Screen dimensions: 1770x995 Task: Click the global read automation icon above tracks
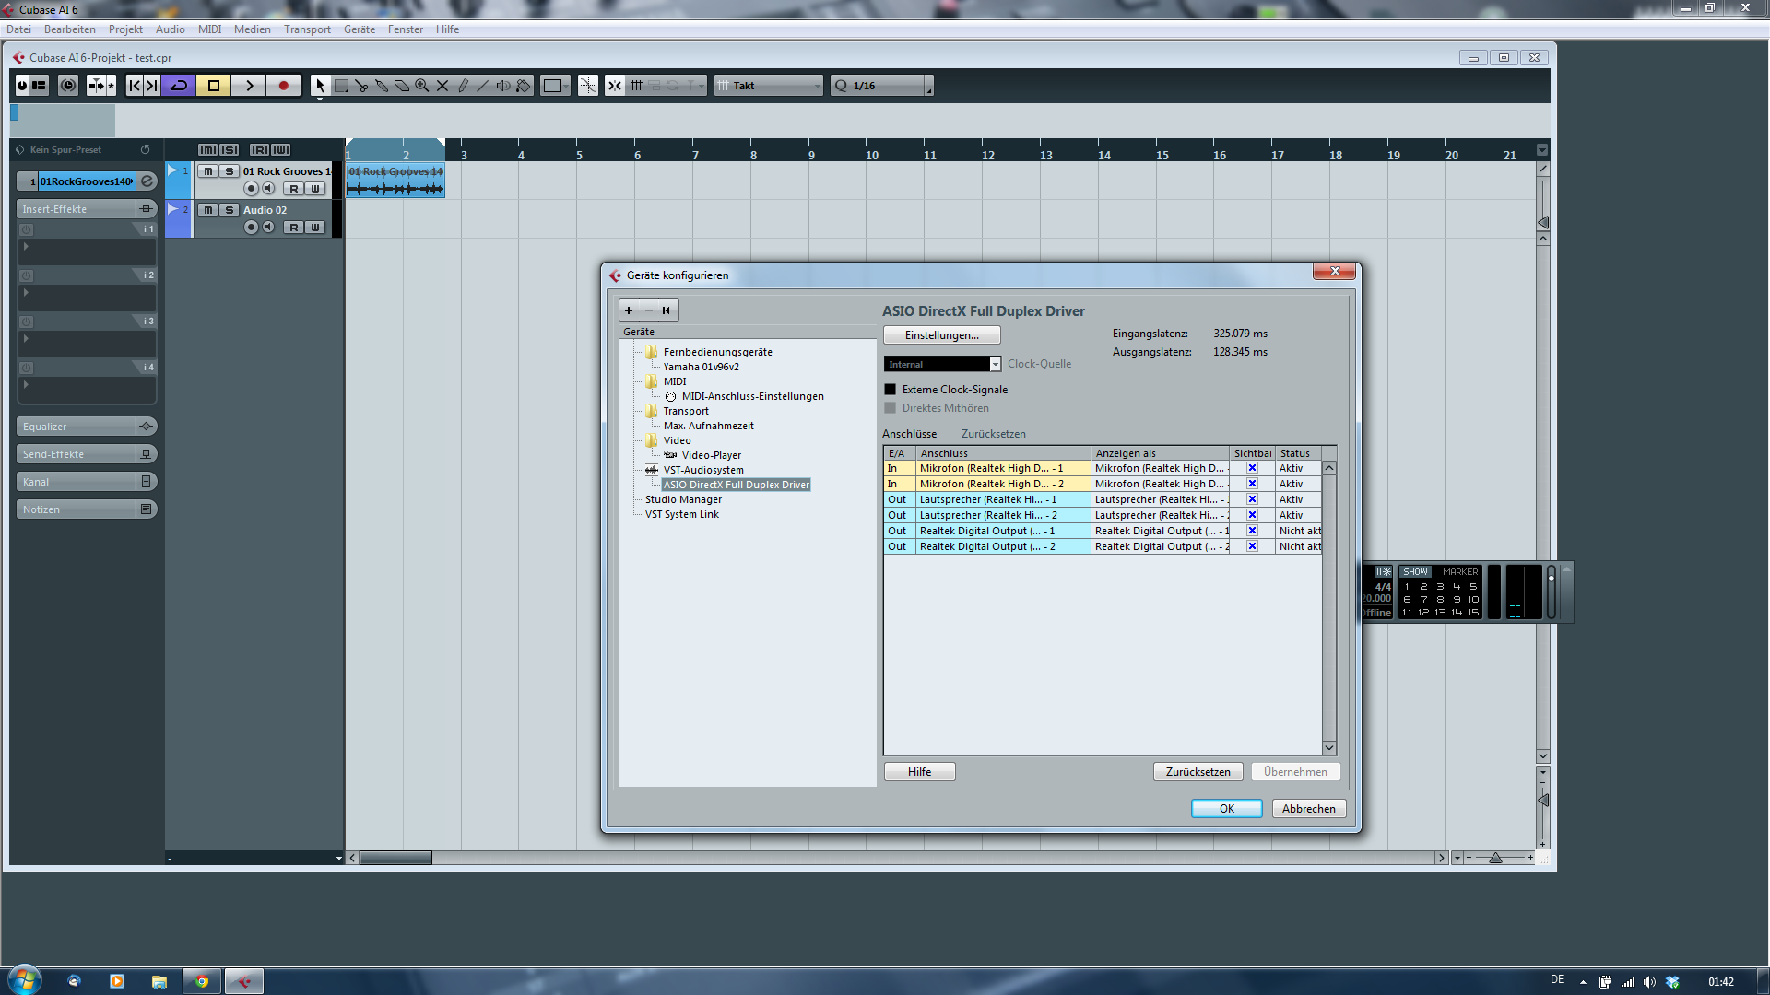260,149
